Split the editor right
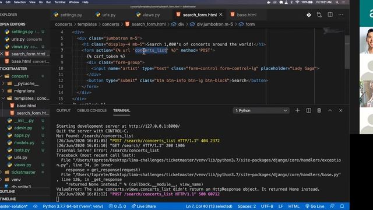 point(330,15)
